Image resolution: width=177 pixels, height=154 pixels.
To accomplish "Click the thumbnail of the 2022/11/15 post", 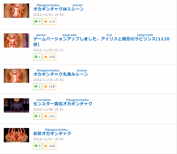I will click(x=16, y=76).
